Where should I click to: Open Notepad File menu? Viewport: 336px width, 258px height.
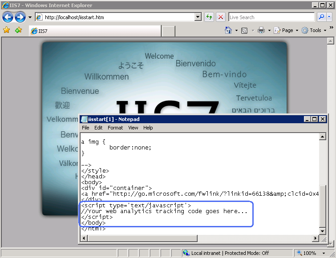tap(85, 128)
